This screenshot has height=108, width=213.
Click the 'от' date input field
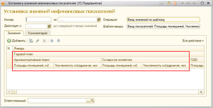coord(78,20)
